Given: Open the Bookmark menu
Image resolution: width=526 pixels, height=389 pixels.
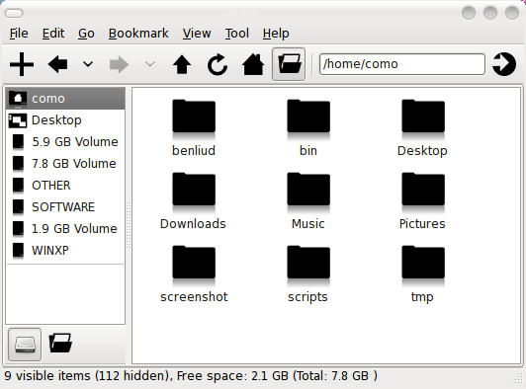Looking at the screenshot, I should click(138, 34).
